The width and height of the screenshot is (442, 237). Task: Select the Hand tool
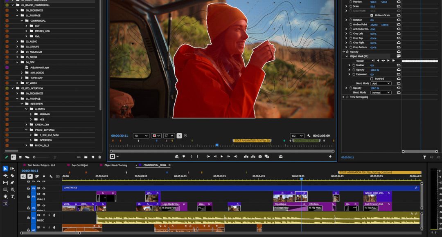[5, 197]
